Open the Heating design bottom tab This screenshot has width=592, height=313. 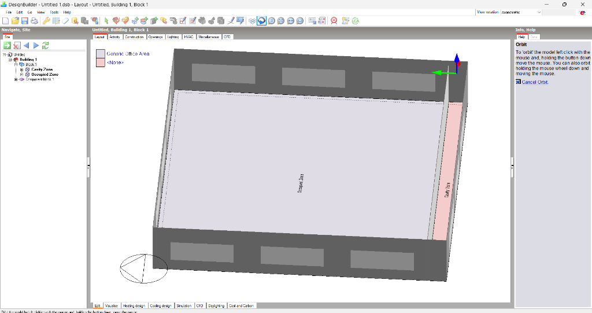134,305
